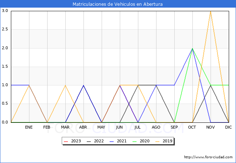Click the ENE month axis label
Viewport: 236px width, 163px height.
29,127
